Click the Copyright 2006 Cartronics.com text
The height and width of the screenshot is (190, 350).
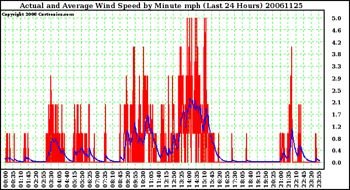pos(38,14)
